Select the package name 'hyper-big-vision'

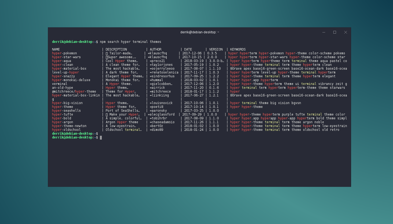click(67, 103)
